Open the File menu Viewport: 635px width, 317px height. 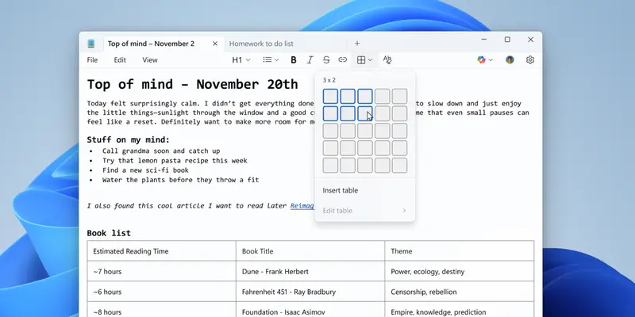(x=93, y=59)
